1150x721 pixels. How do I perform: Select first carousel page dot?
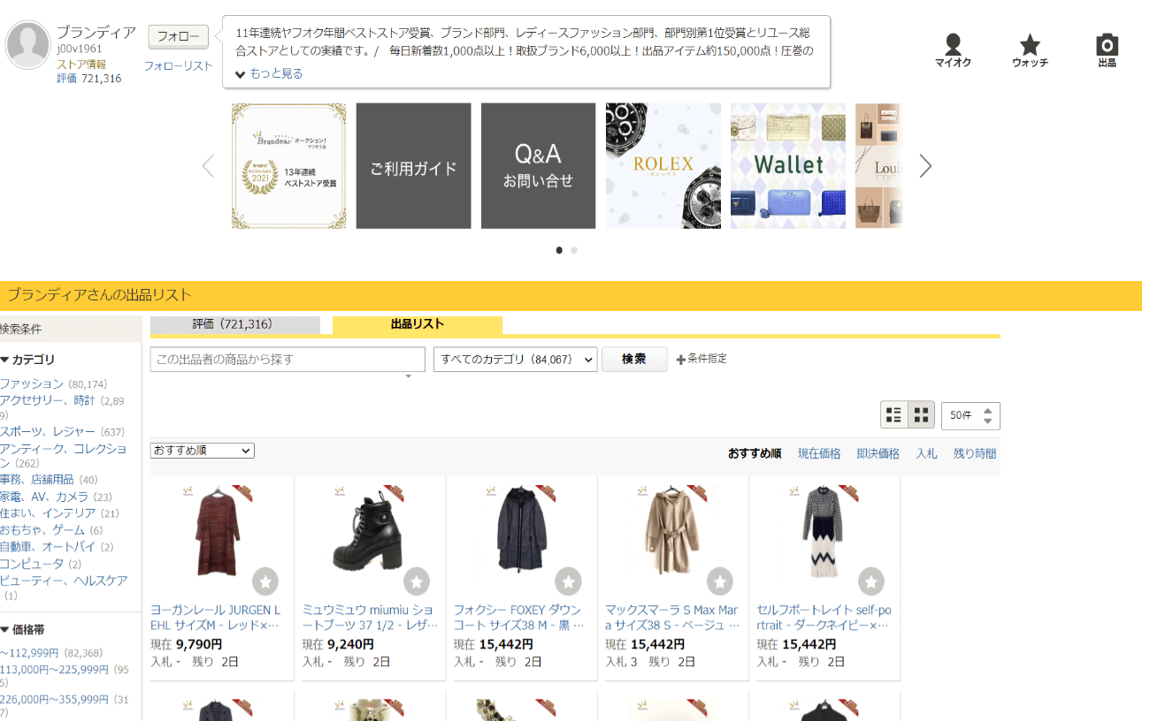pyautogui.click(x=559, y=250)
